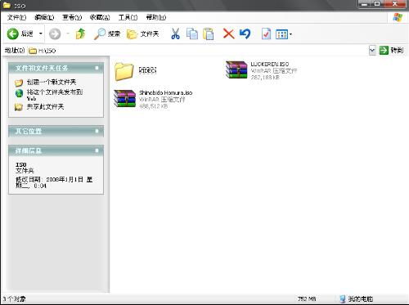The height and width of the screenshot is (305, 409).
Task: Open the Tools menu
Action: (x=128, y=17)
